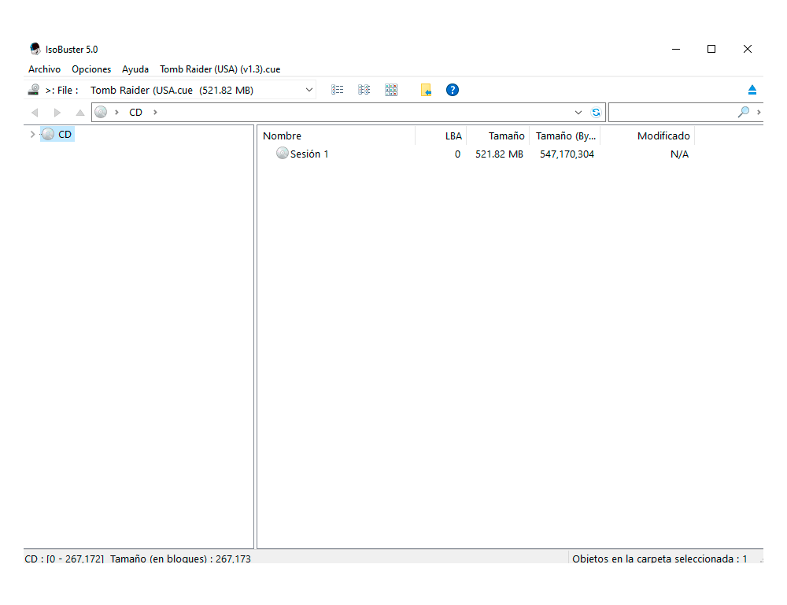Click the 547,170,304 bytes cell
Image resolution: width=787 pixels, height=605 pixels.
click(x=567, y=154)
